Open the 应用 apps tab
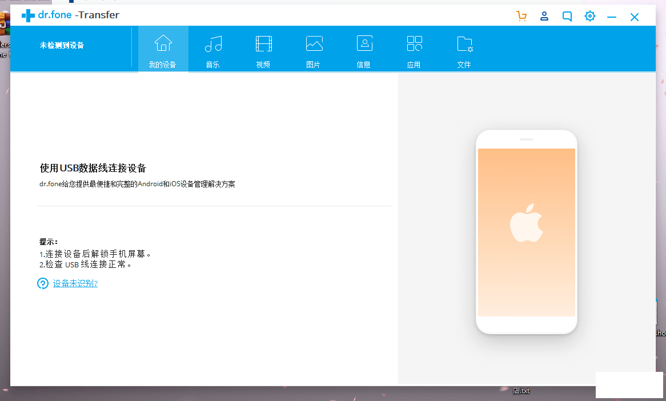This screenshot has height=401, width=666. [x=414, y=49]
